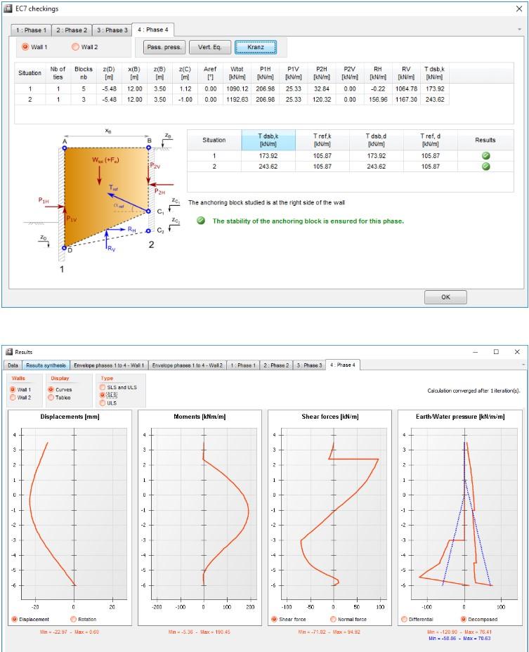Screen dimensions: 529x652
Task: Switch to 1 : Phase 1 tab in Results
Action: tap(243, 365)
